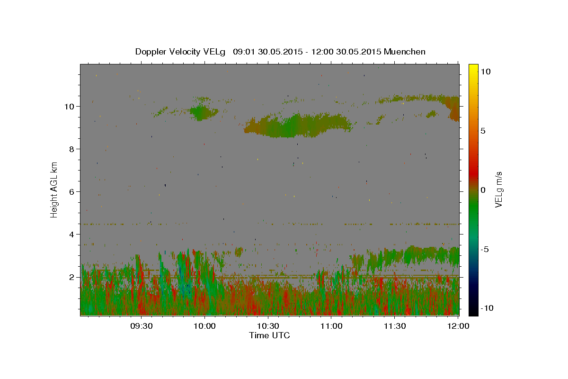Click the colorbar value 0
The width and height of the screenshot is (568, 379).
483,190
